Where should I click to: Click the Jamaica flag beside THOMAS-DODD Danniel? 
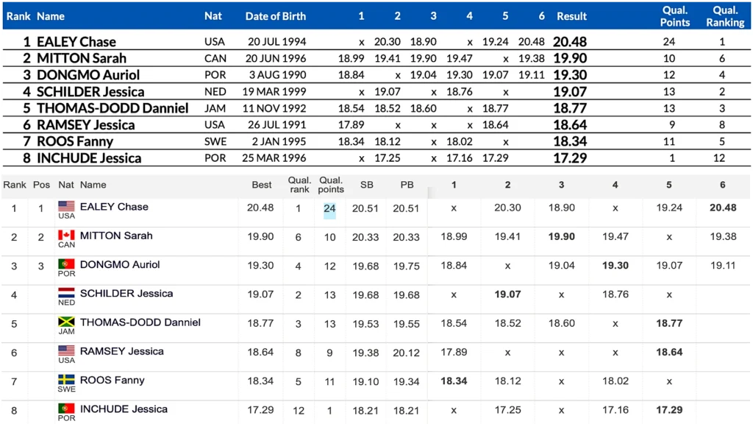(66, 322)
